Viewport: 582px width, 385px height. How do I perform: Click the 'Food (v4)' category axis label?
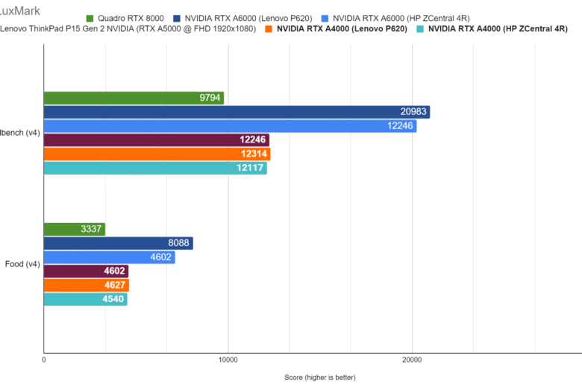[x=22, y=264]
